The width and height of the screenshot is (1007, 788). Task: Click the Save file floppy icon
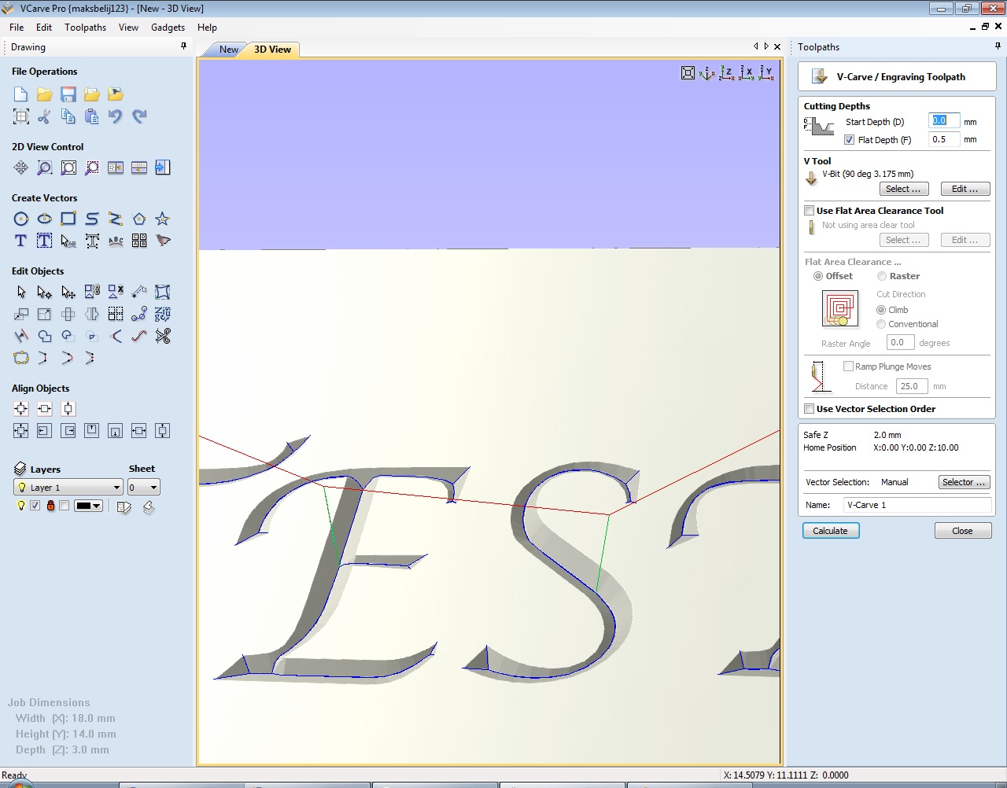pyautogui.click(x=68, y=94)
